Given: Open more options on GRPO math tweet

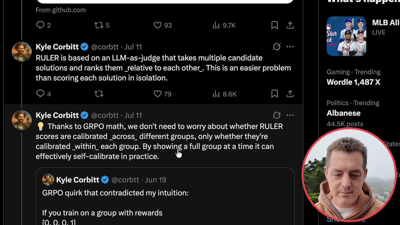Looking at the screenshot, I should tap(290, 115).
